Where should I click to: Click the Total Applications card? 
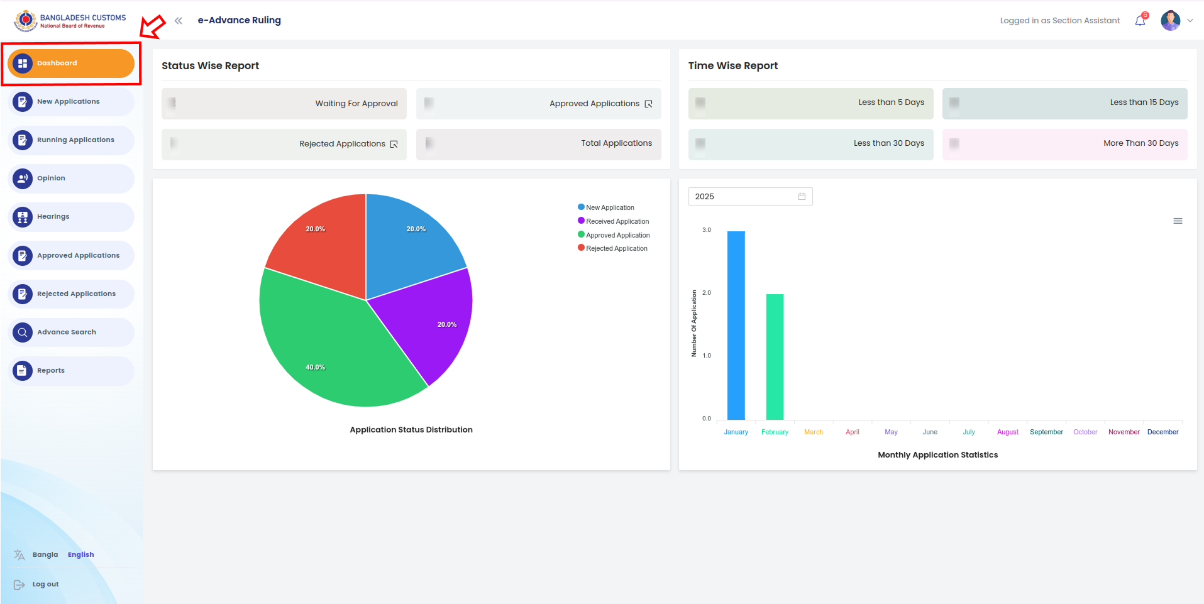point(539,144)
